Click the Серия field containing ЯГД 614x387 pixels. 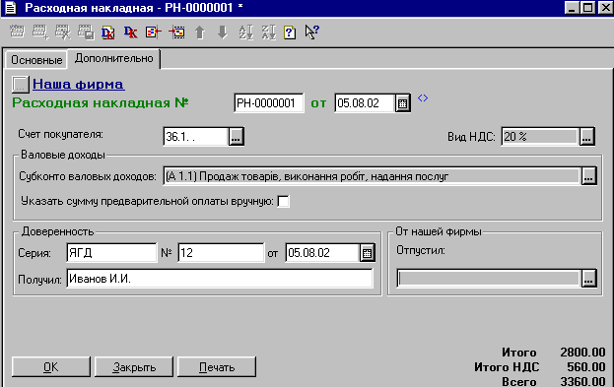pyautogui.click(x=111, y=253)
